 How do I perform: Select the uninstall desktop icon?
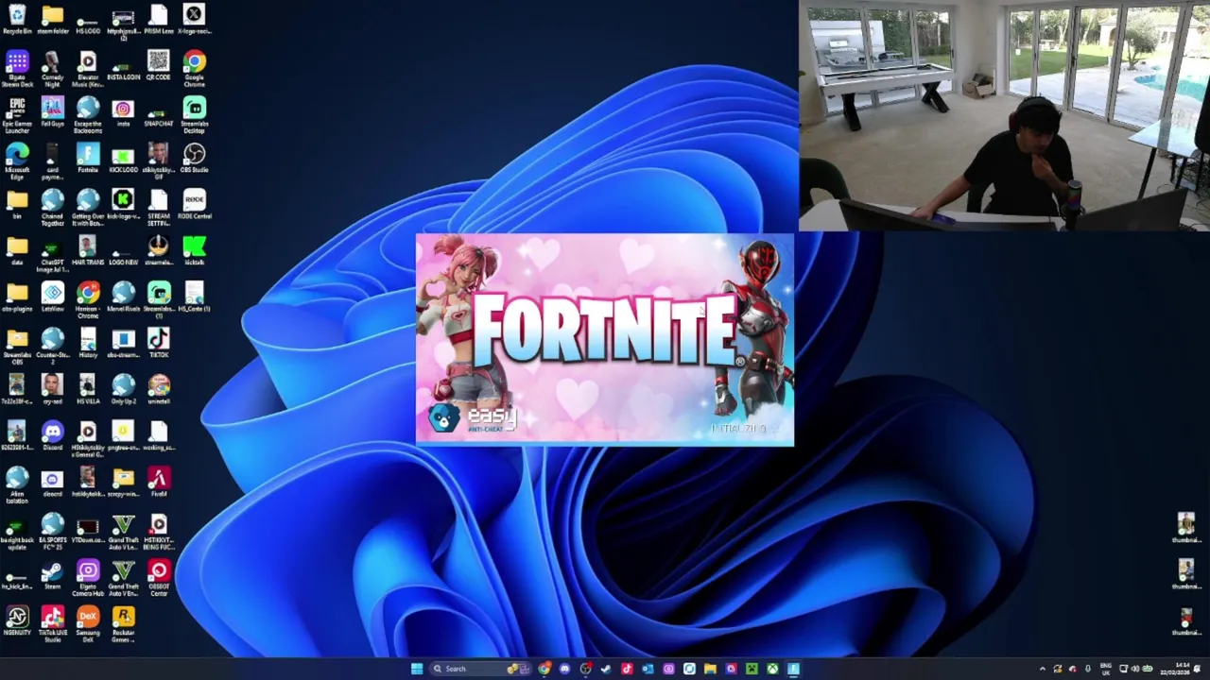coord(158,389)
